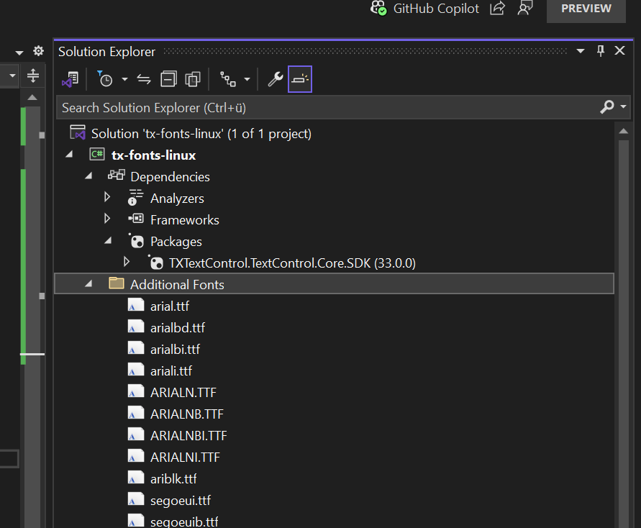The image size is (641, 528).
Task: Click the Share icon next to Copilot
Action: [x=498, y=8]
